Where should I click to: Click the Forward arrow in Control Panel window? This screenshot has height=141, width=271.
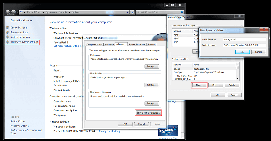pos(13,12)
